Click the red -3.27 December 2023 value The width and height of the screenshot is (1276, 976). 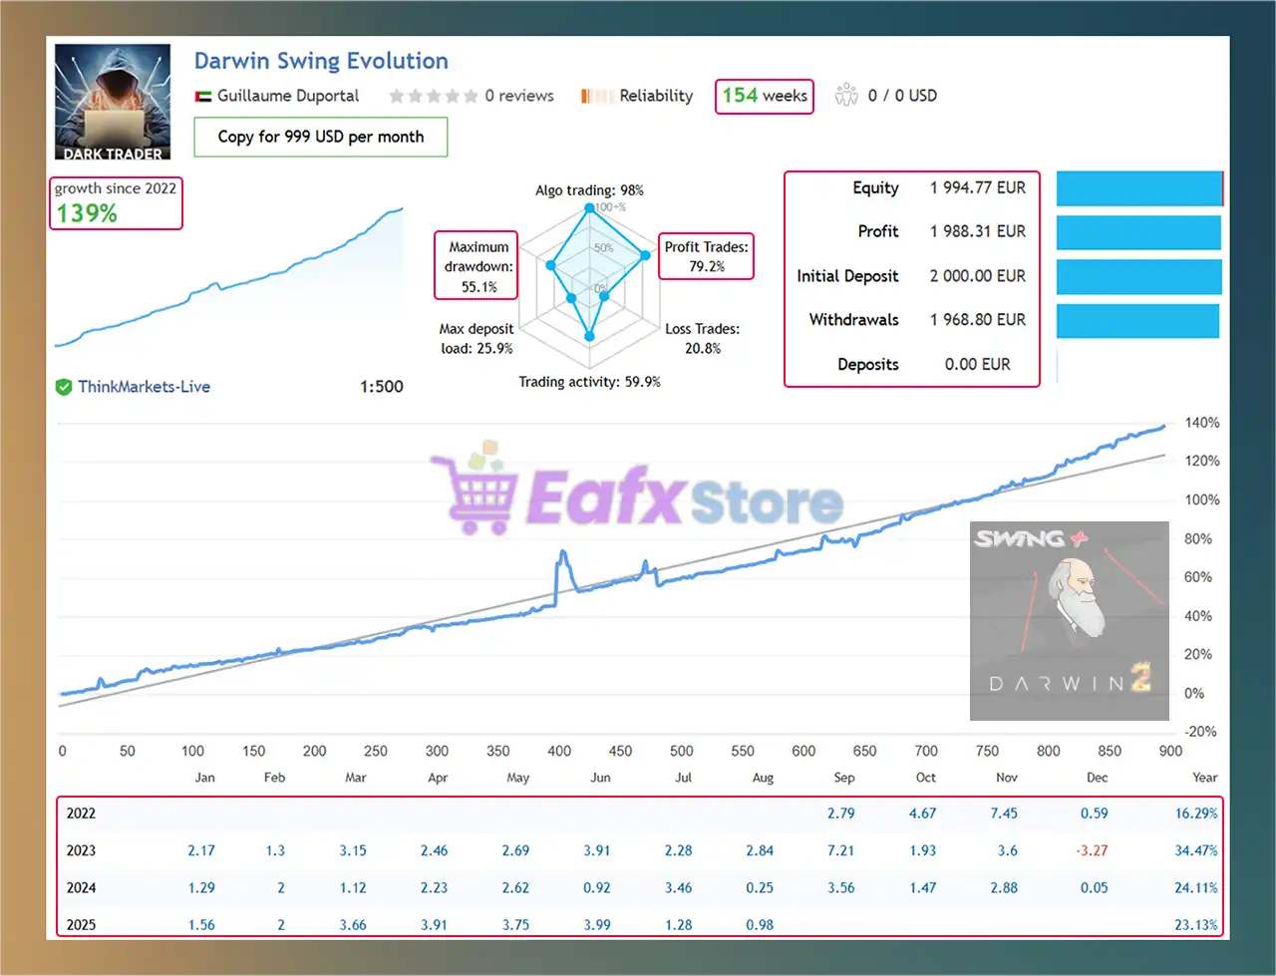(x=1092, y=850)
